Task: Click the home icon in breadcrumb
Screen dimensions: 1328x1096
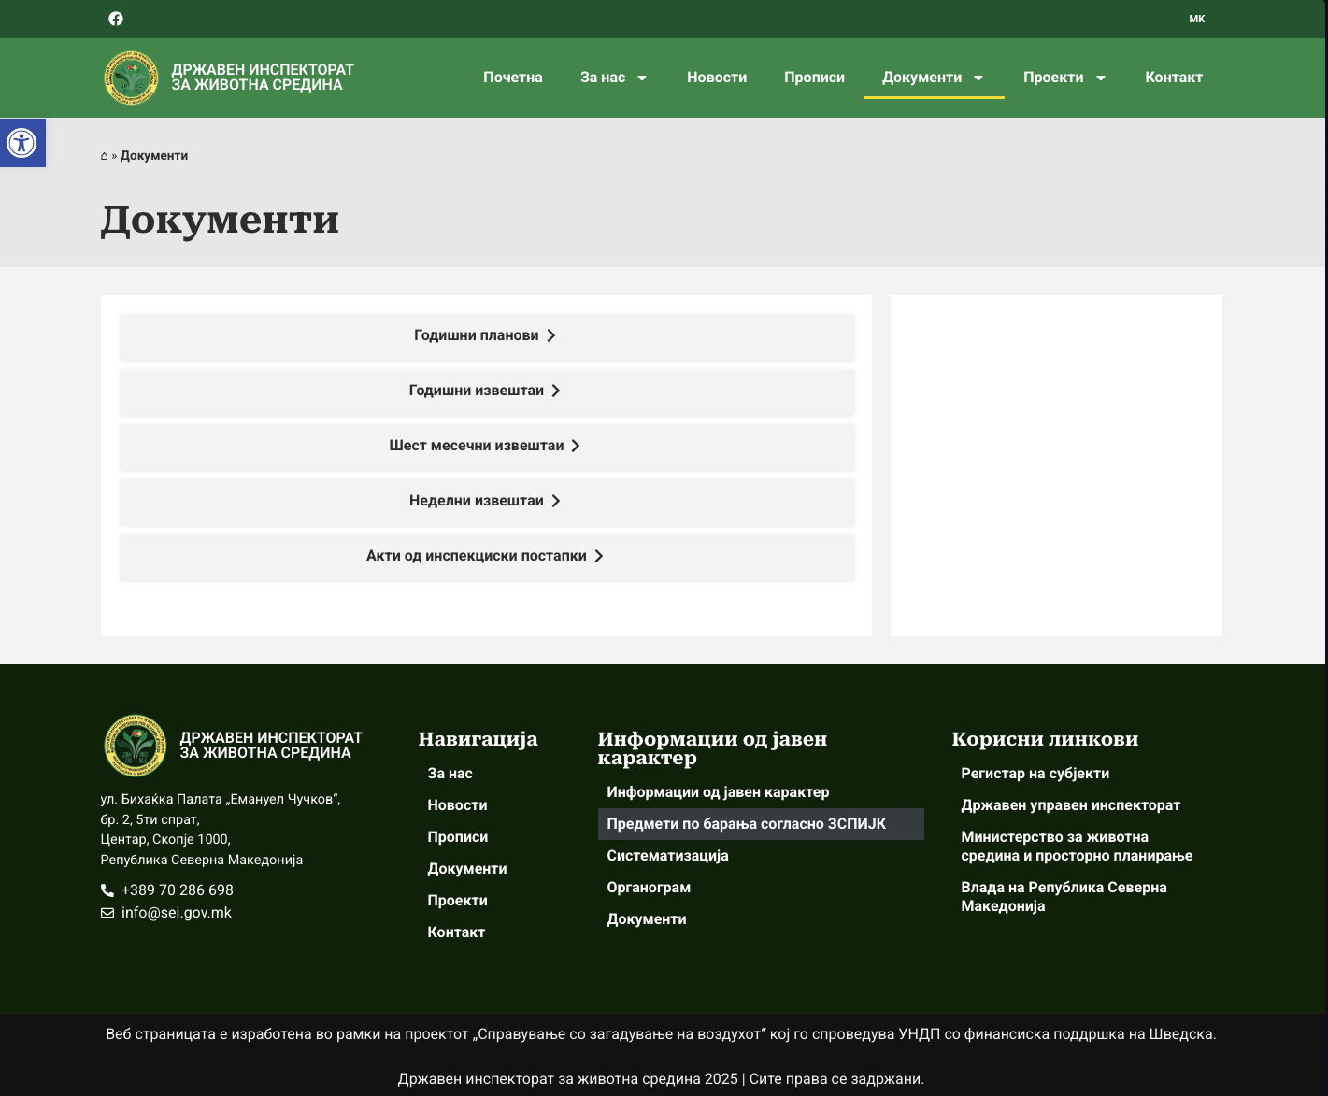Action: pos(104,156)
